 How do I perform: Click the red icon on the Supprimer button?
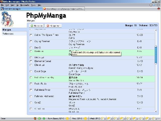point(48,26)
